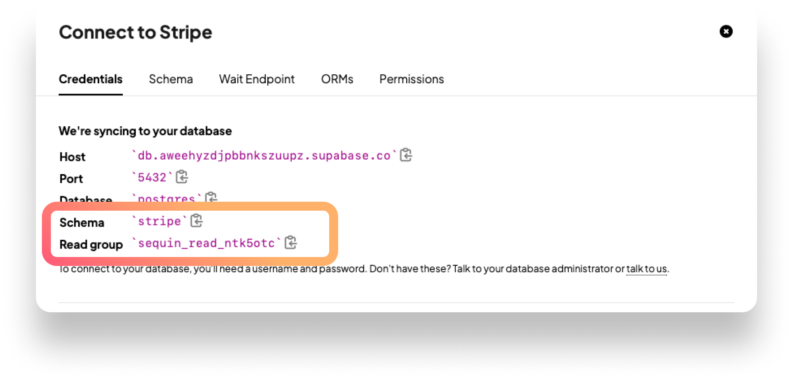This screenshot has height=381, width=793.
Task: Click the sequin_read_ntk5otc read group value
Action: click(x=206, y=243)
